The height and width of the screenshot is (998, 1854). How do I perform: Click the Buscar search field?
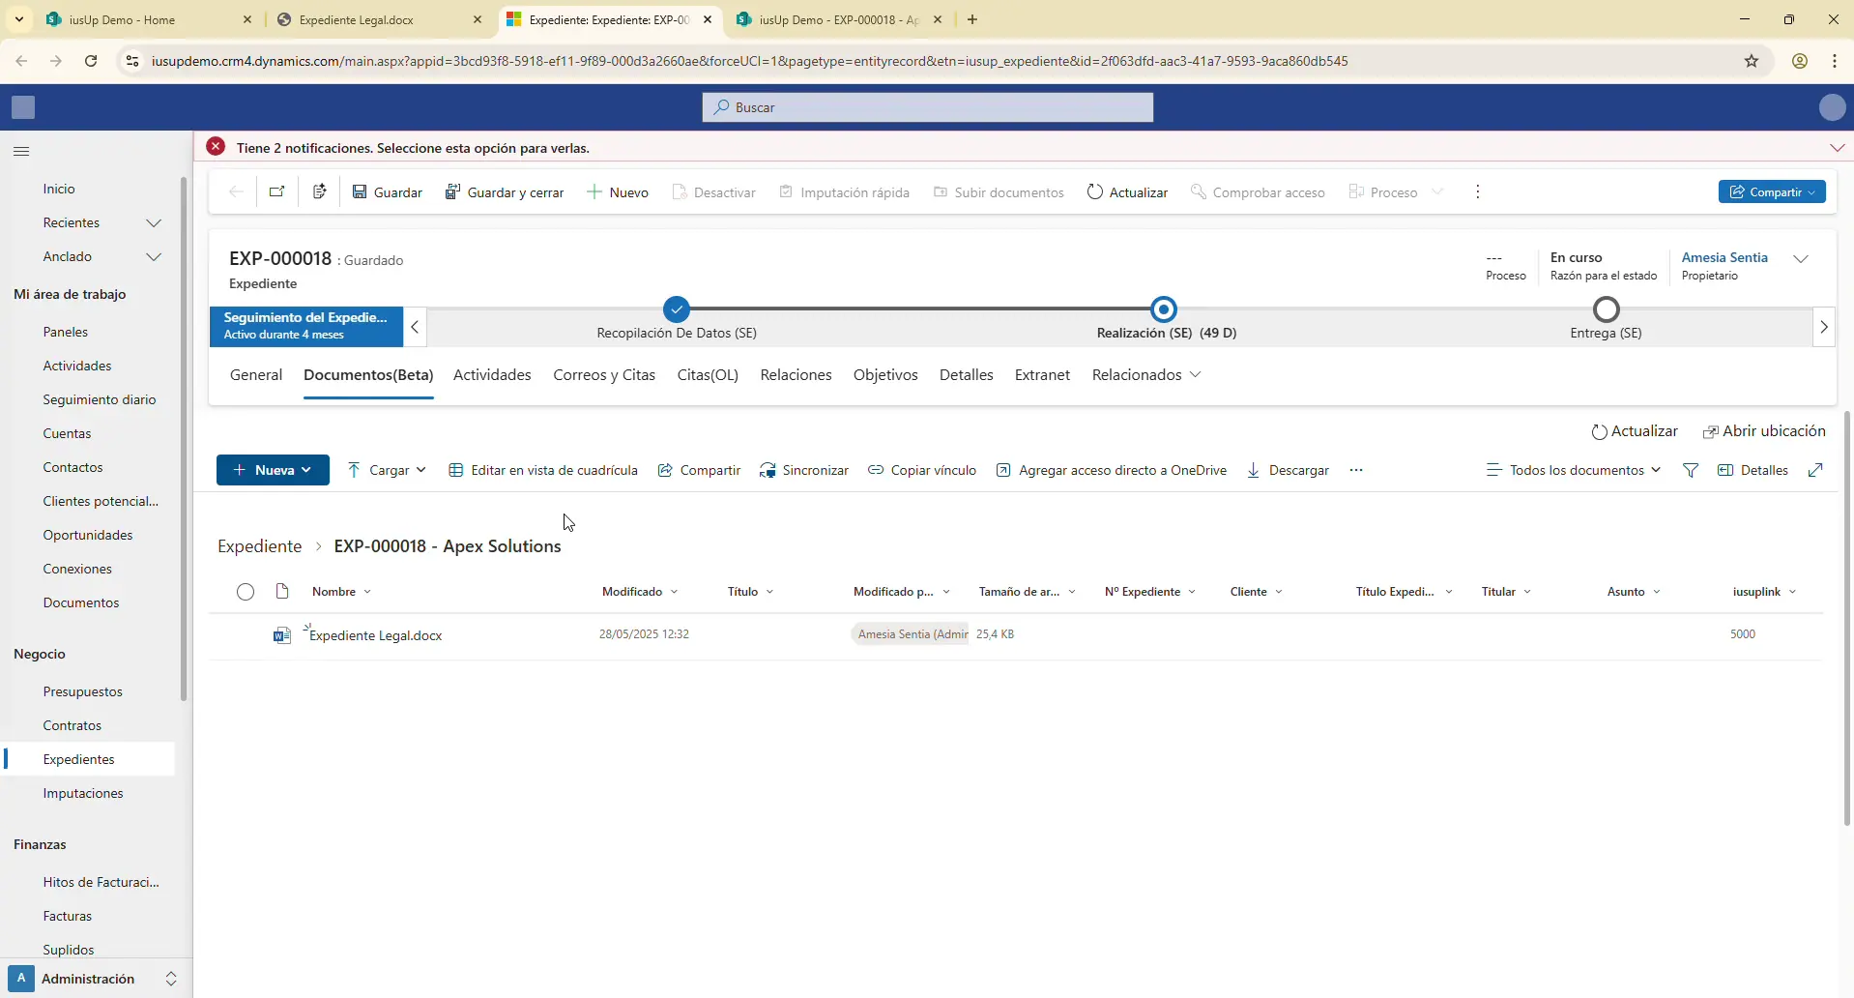928,107
